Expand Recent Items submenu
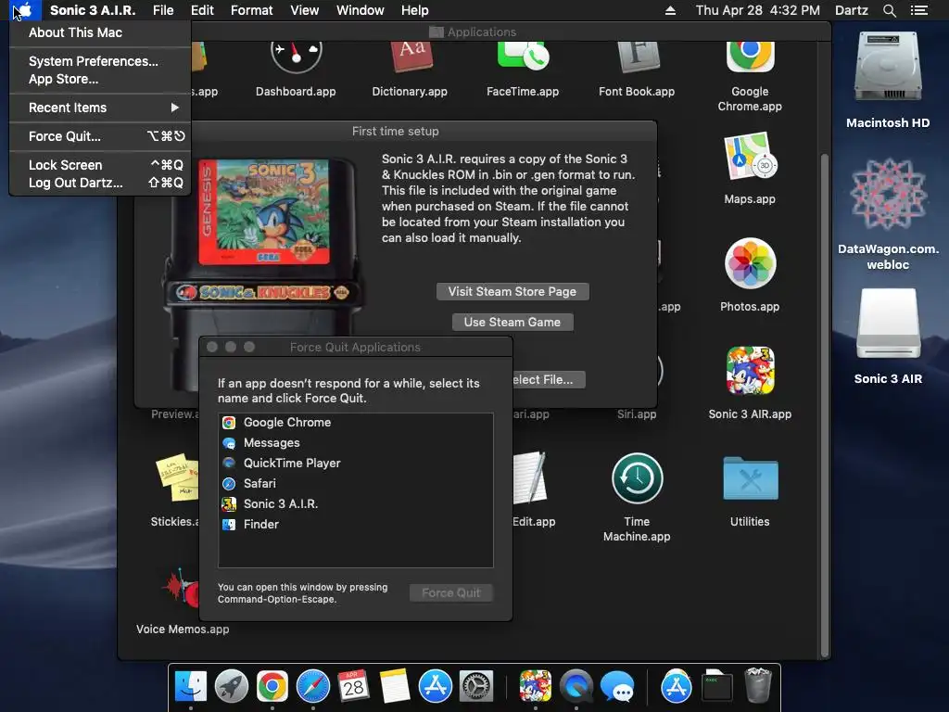Viewport: 949px width, 712px height. [x=100, y=108]
